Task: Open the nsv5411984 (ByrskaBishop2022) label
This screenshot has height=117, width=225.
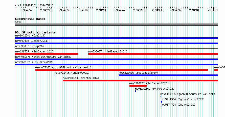Action: click(x=183, y=99)
